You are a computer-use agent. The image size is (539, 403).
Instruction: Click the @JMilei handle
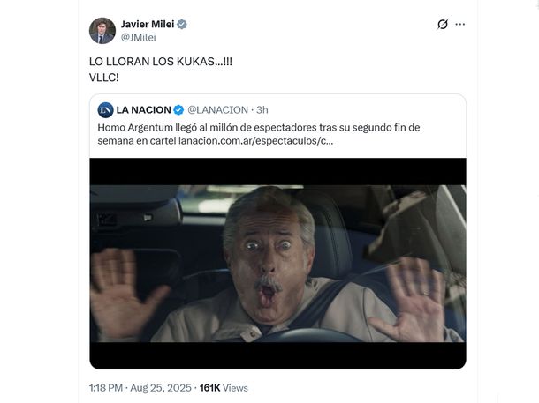138,37
